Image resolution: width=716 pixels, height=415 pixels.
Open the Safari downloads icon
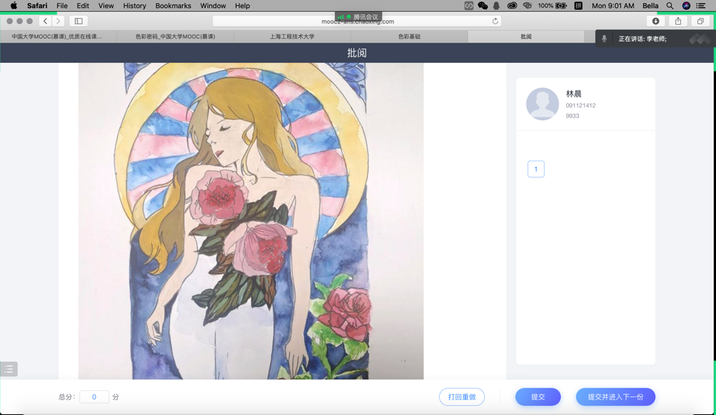point(655,21)
